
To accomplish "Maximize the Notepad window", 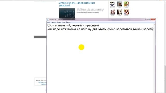I will (x=149, y=19).
